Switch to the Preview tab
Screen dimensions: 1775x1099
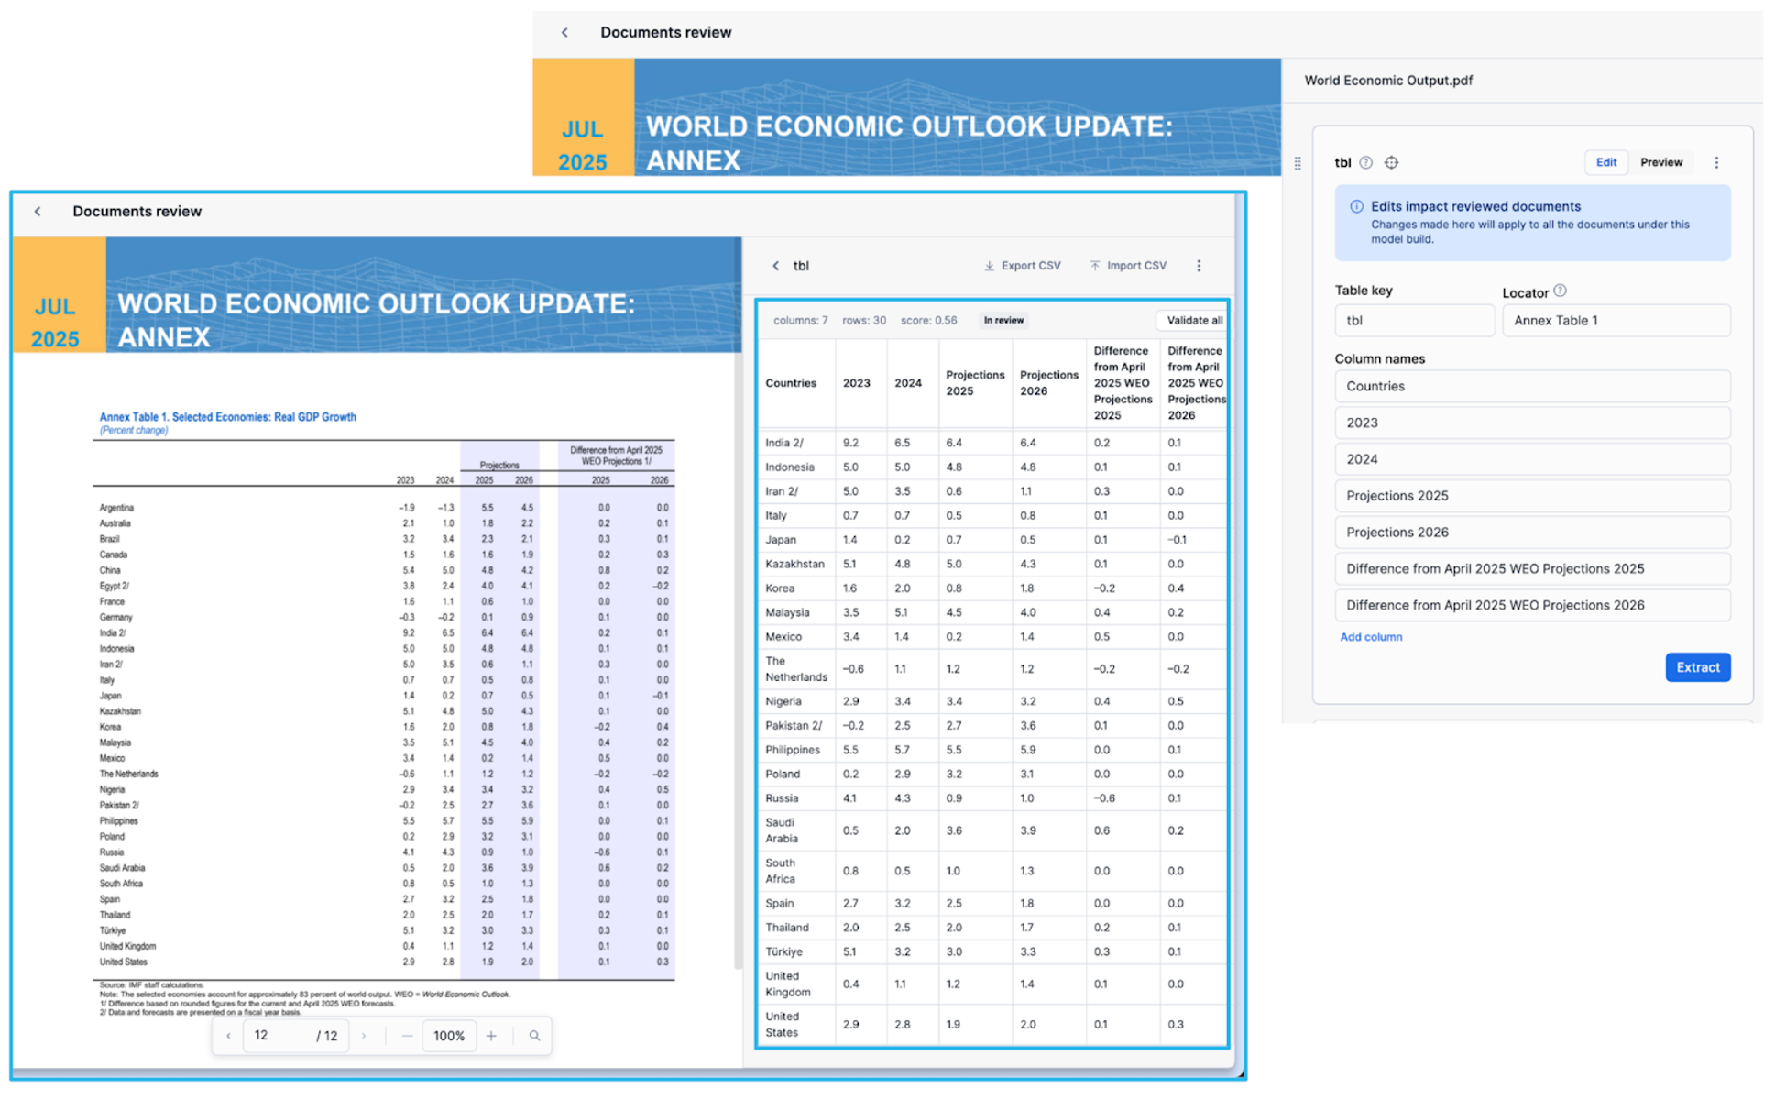pos(1660,162)
